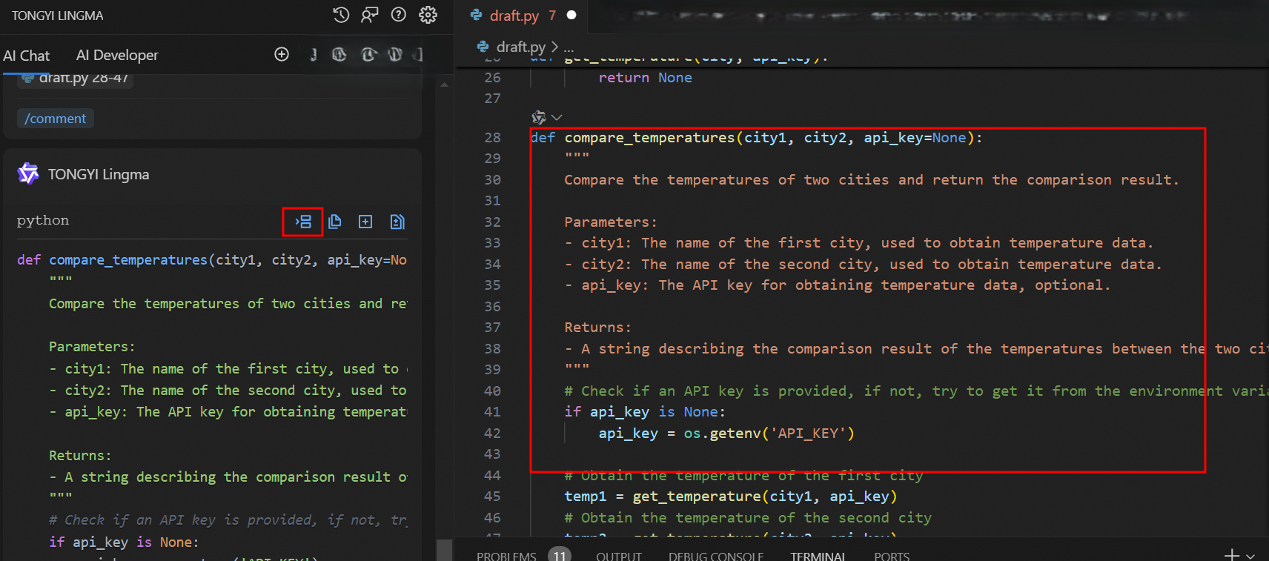The width and height of the screenshot is (1269, 561).
Task: Click Python icon in draft.py tab
Action: (477, 15)
